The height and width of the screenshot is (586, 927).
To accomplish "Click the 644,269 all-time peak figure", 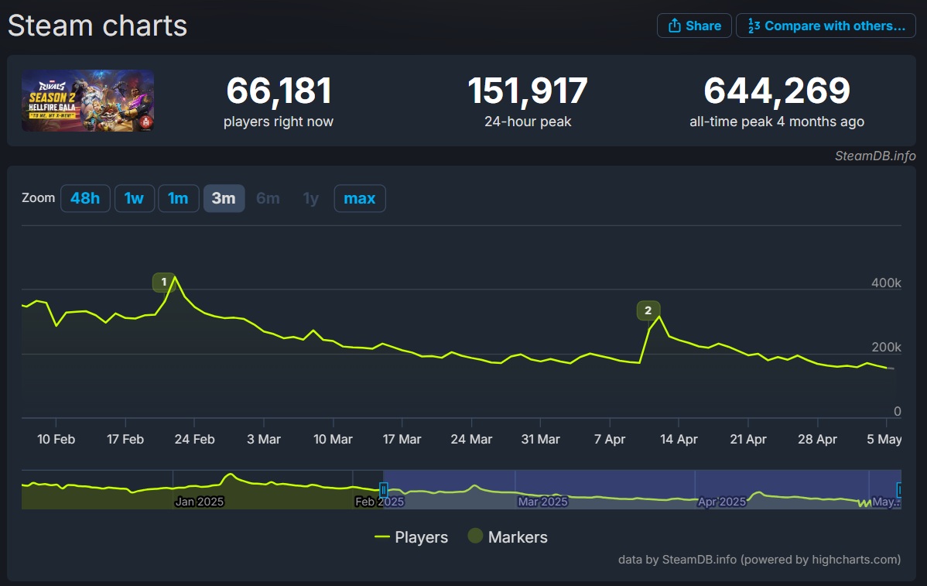I will click(x=777, y=91).
